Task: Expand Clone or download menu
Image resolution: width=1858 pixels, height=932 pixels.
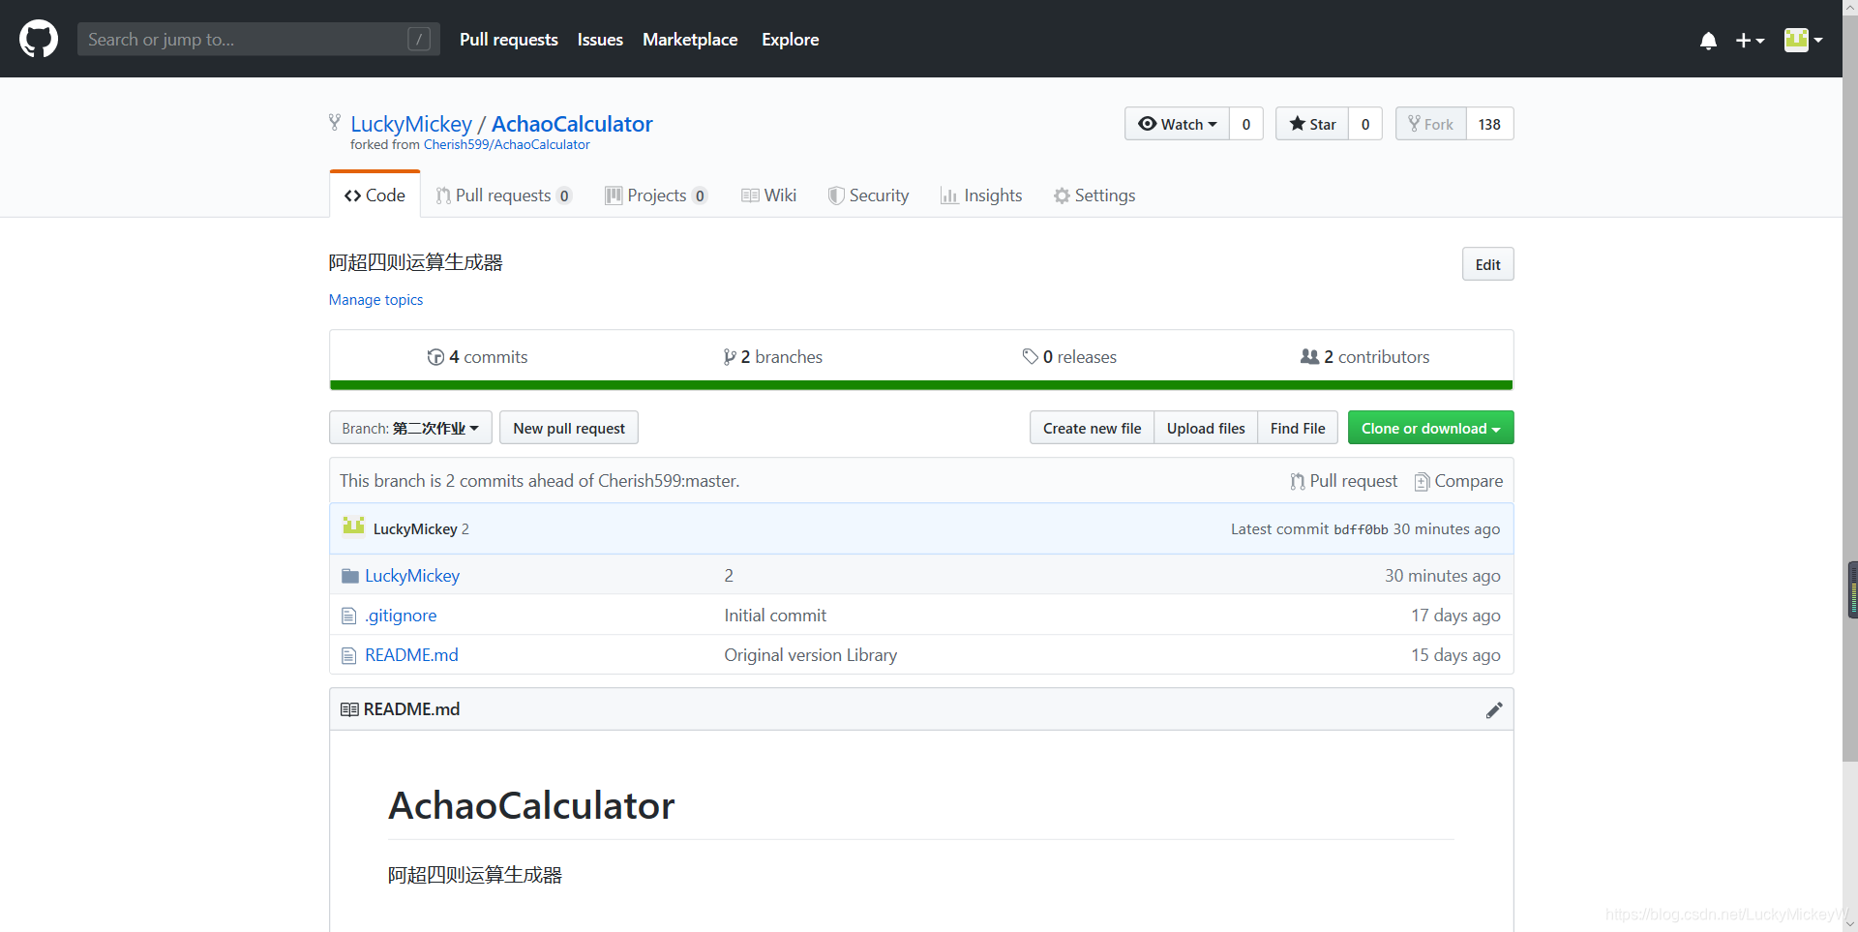Action: click(1430, 428)
